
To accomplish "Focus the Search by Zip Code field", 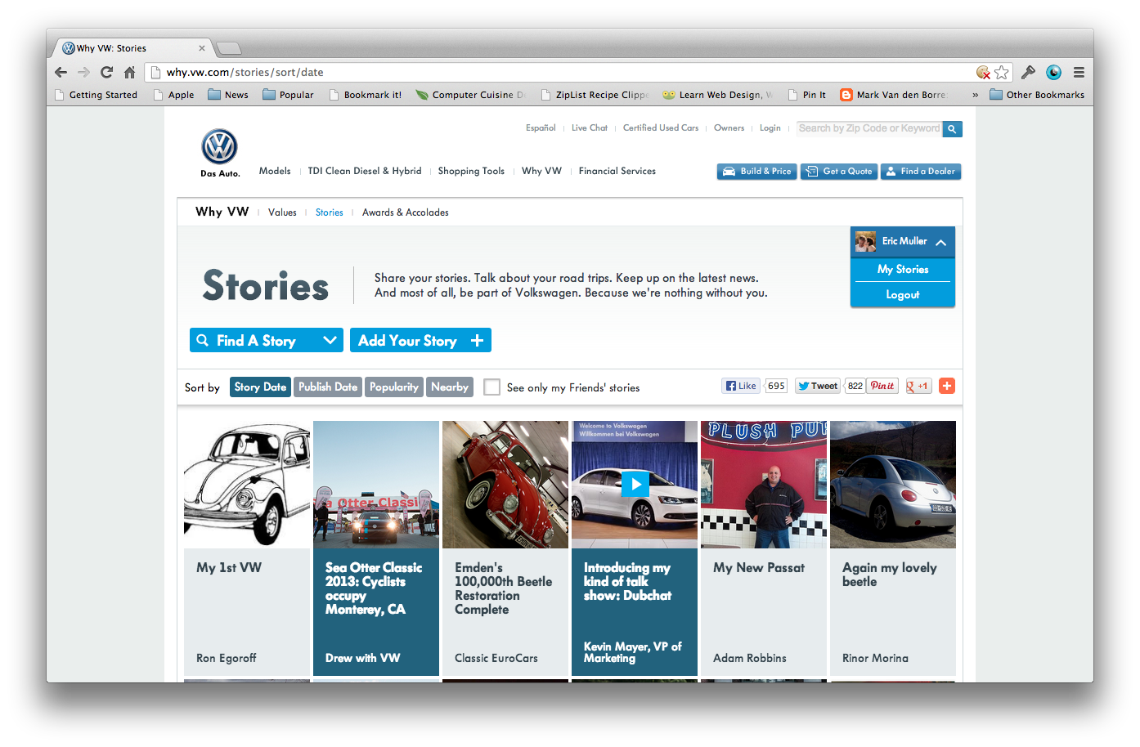I will click(869, 129).
